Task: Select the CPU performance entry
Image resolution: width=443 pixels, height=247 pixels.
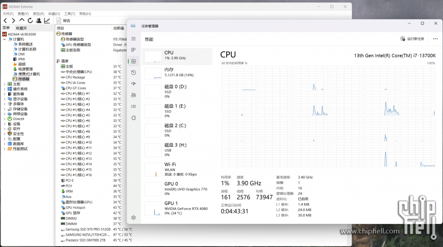Action: click(x=177, y=57)
